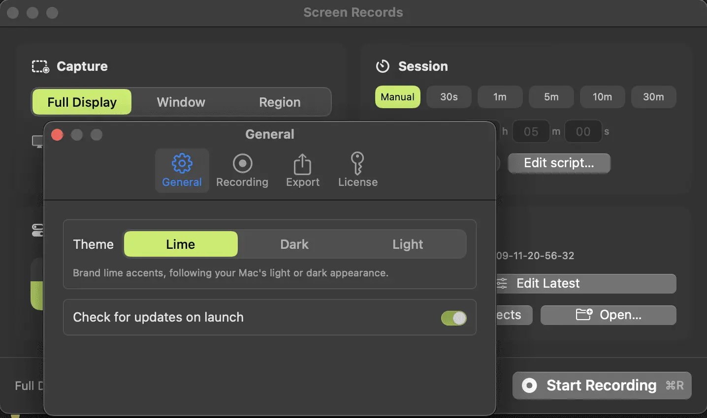
Task: Go to the License preferences tab
Action: (x=358, y=171)
